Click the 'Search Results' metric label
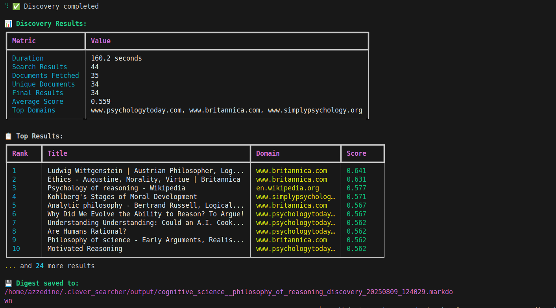 tap(40, 67)
